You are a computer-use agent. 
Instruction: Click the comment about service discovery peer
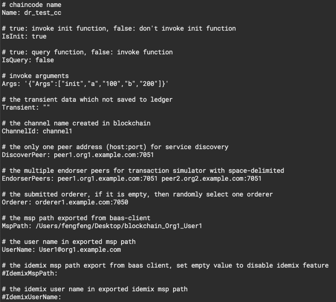(x=115, y=147)
